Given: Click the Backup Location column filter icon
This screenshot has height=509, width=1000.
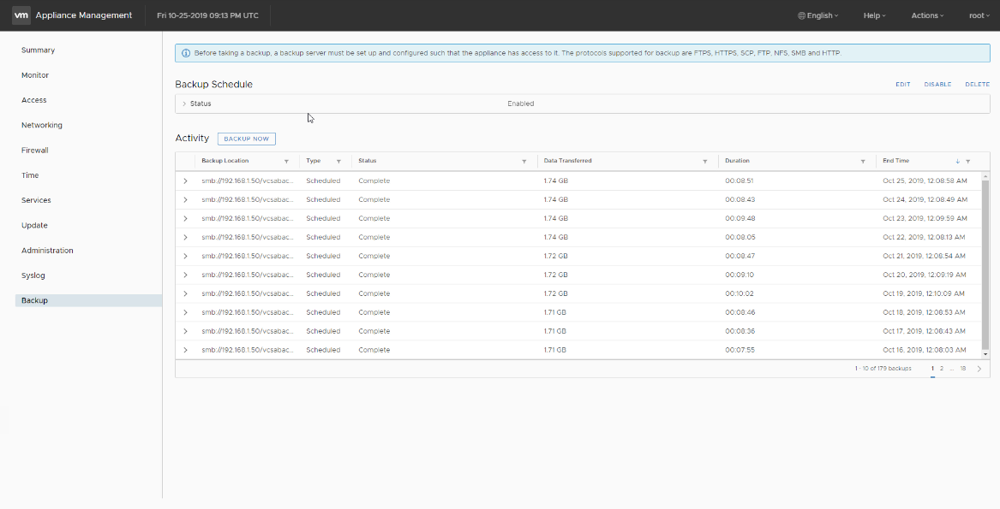Looking at the screenshot, I should tap(286, 161).
